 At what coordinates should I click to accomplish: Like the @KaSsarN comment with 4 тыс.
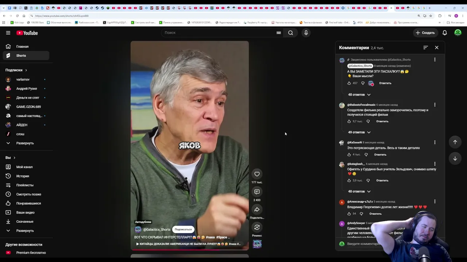click(349, 155)
